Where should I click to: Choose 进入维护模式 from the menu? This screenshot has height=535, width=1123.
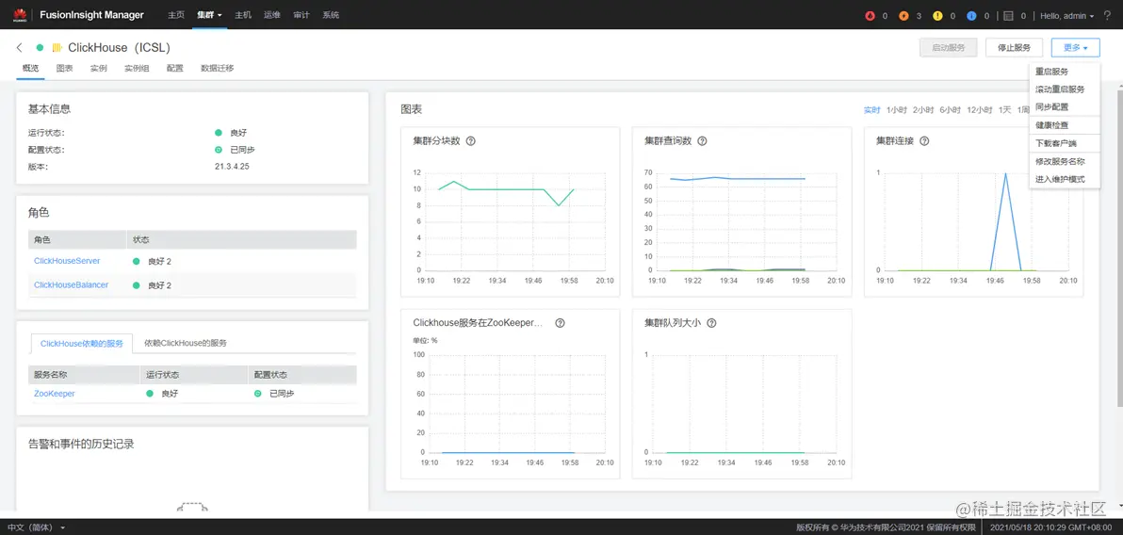coord(1065,179)
